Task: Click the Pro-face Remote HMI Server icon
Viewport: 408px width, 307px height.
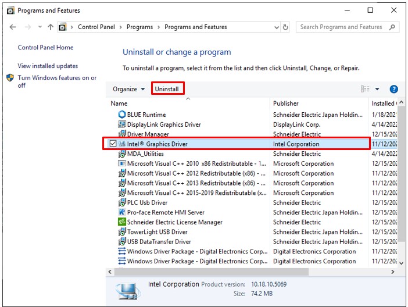Action: pos(122,212)
